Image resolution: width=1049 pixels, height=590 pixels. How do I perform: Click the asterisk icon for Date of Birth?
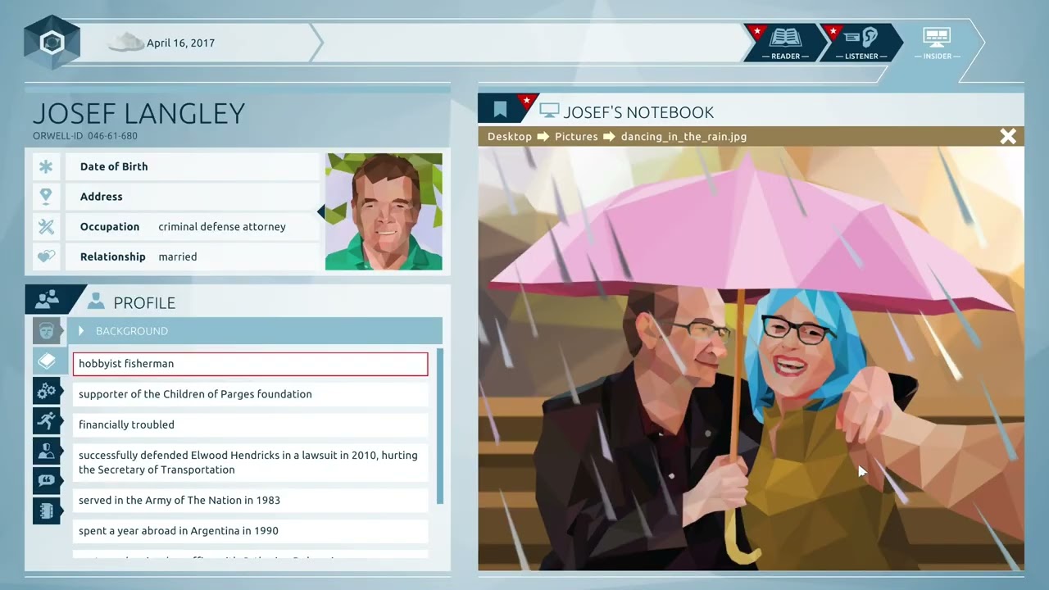46,166
